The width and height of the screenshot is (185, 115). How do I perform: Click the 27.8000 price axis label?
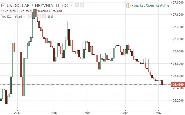tap(178, 2)
